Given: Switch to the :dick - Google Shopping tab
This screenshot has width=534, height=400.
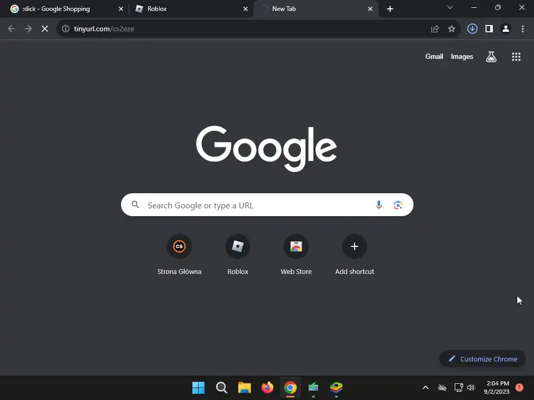Looking at the screenshot, I should pos(67,9).
